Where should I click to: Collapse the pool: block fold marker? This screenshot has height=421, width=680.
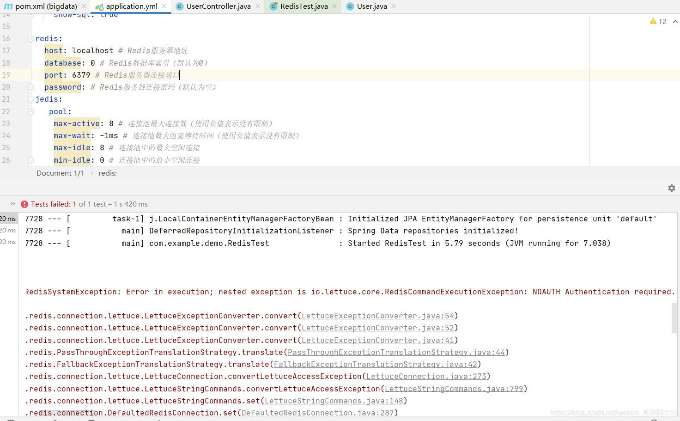(x=31, y=112)
